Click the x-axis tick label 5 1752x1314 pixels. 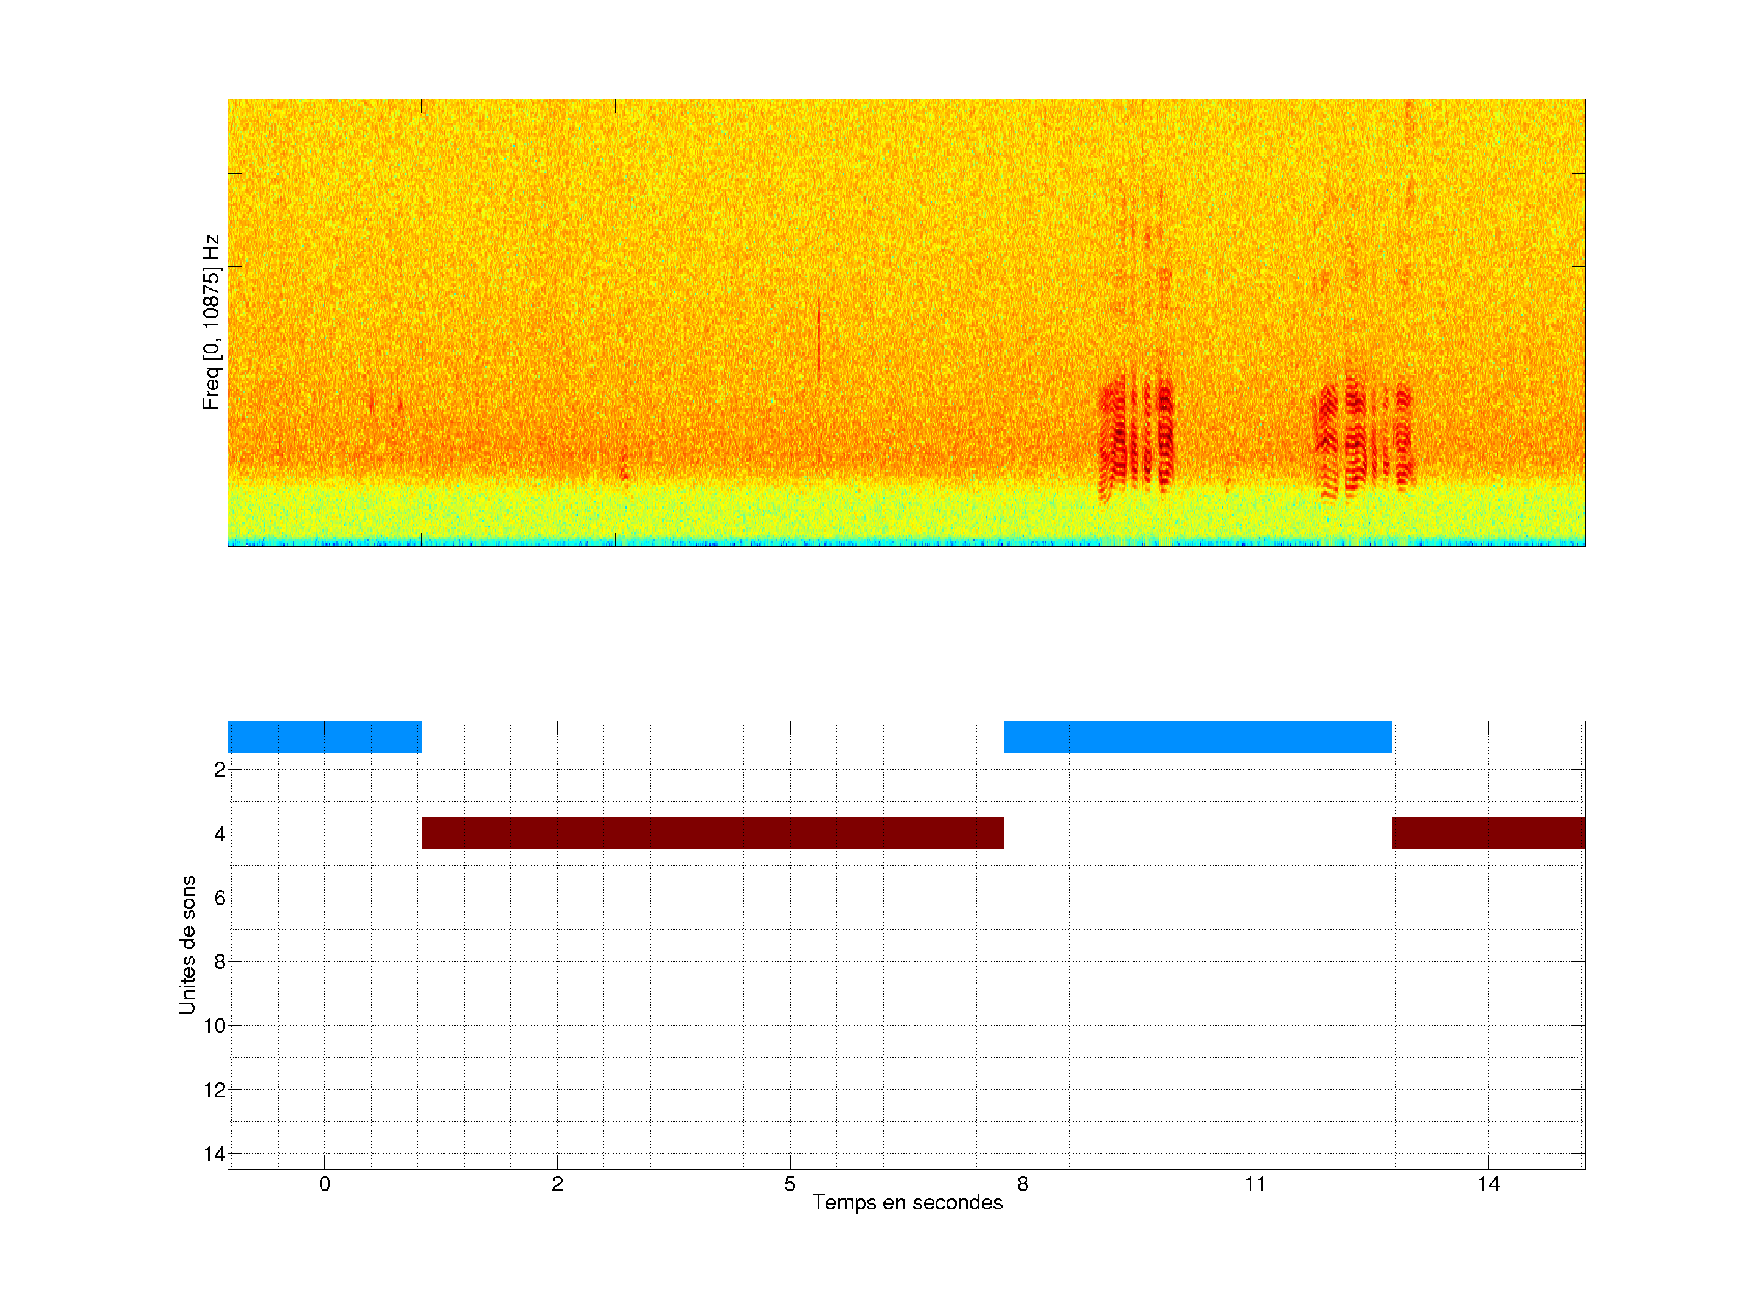pos(790,1184)
